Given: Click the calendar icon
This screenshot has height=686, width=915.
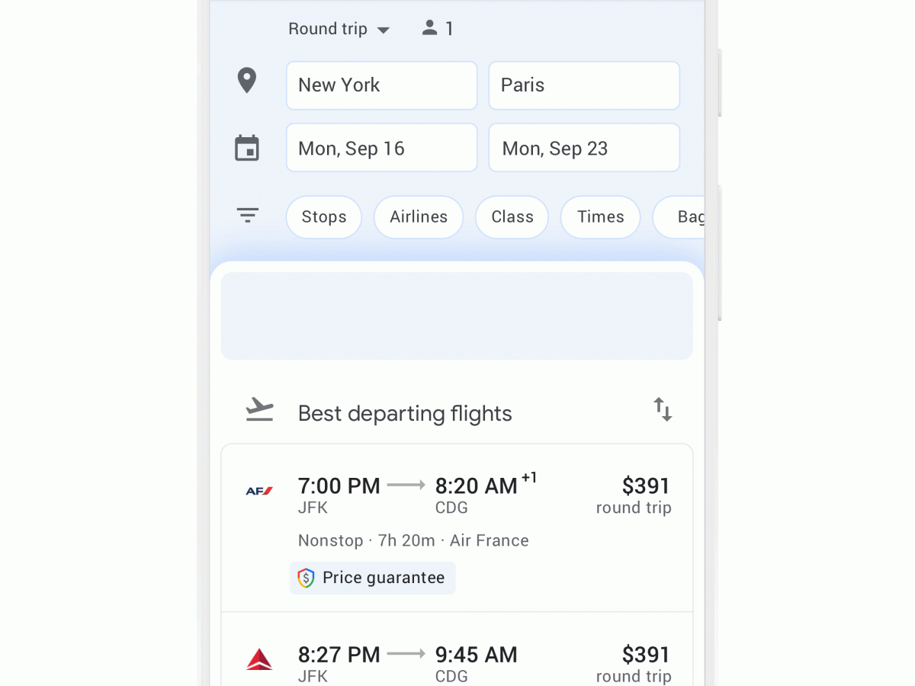Looking at the screenshot, I should tap(247, 148).
